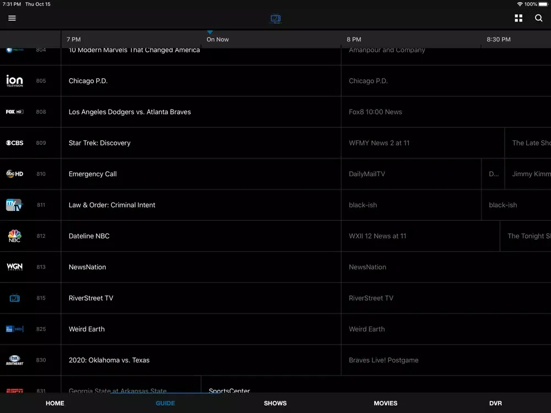Open the DVR tab
551x413 pixels.
tap(495, 403)
